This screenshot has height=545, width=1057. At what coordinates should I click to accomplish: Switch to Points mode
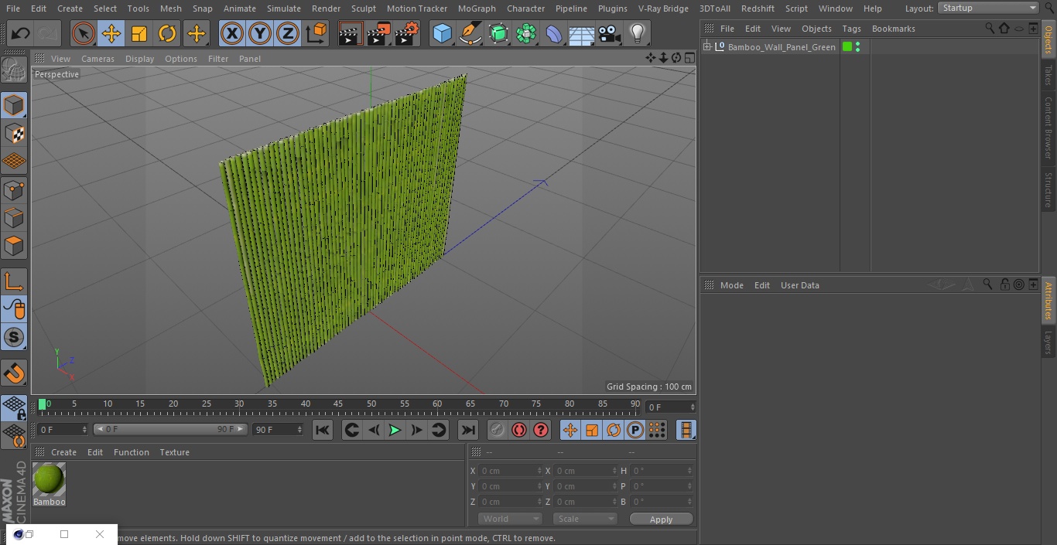point(14,190)
